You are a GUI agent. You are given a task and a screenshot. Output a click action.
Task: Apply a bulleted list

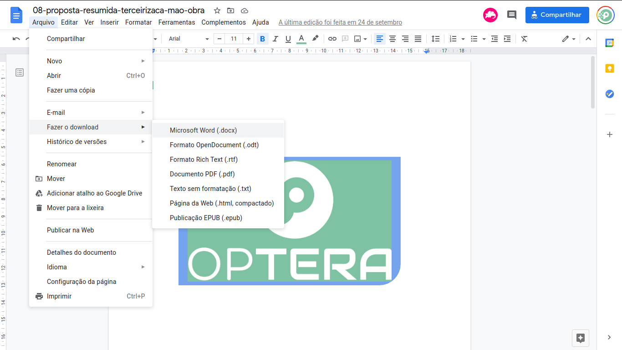[474, 39]
